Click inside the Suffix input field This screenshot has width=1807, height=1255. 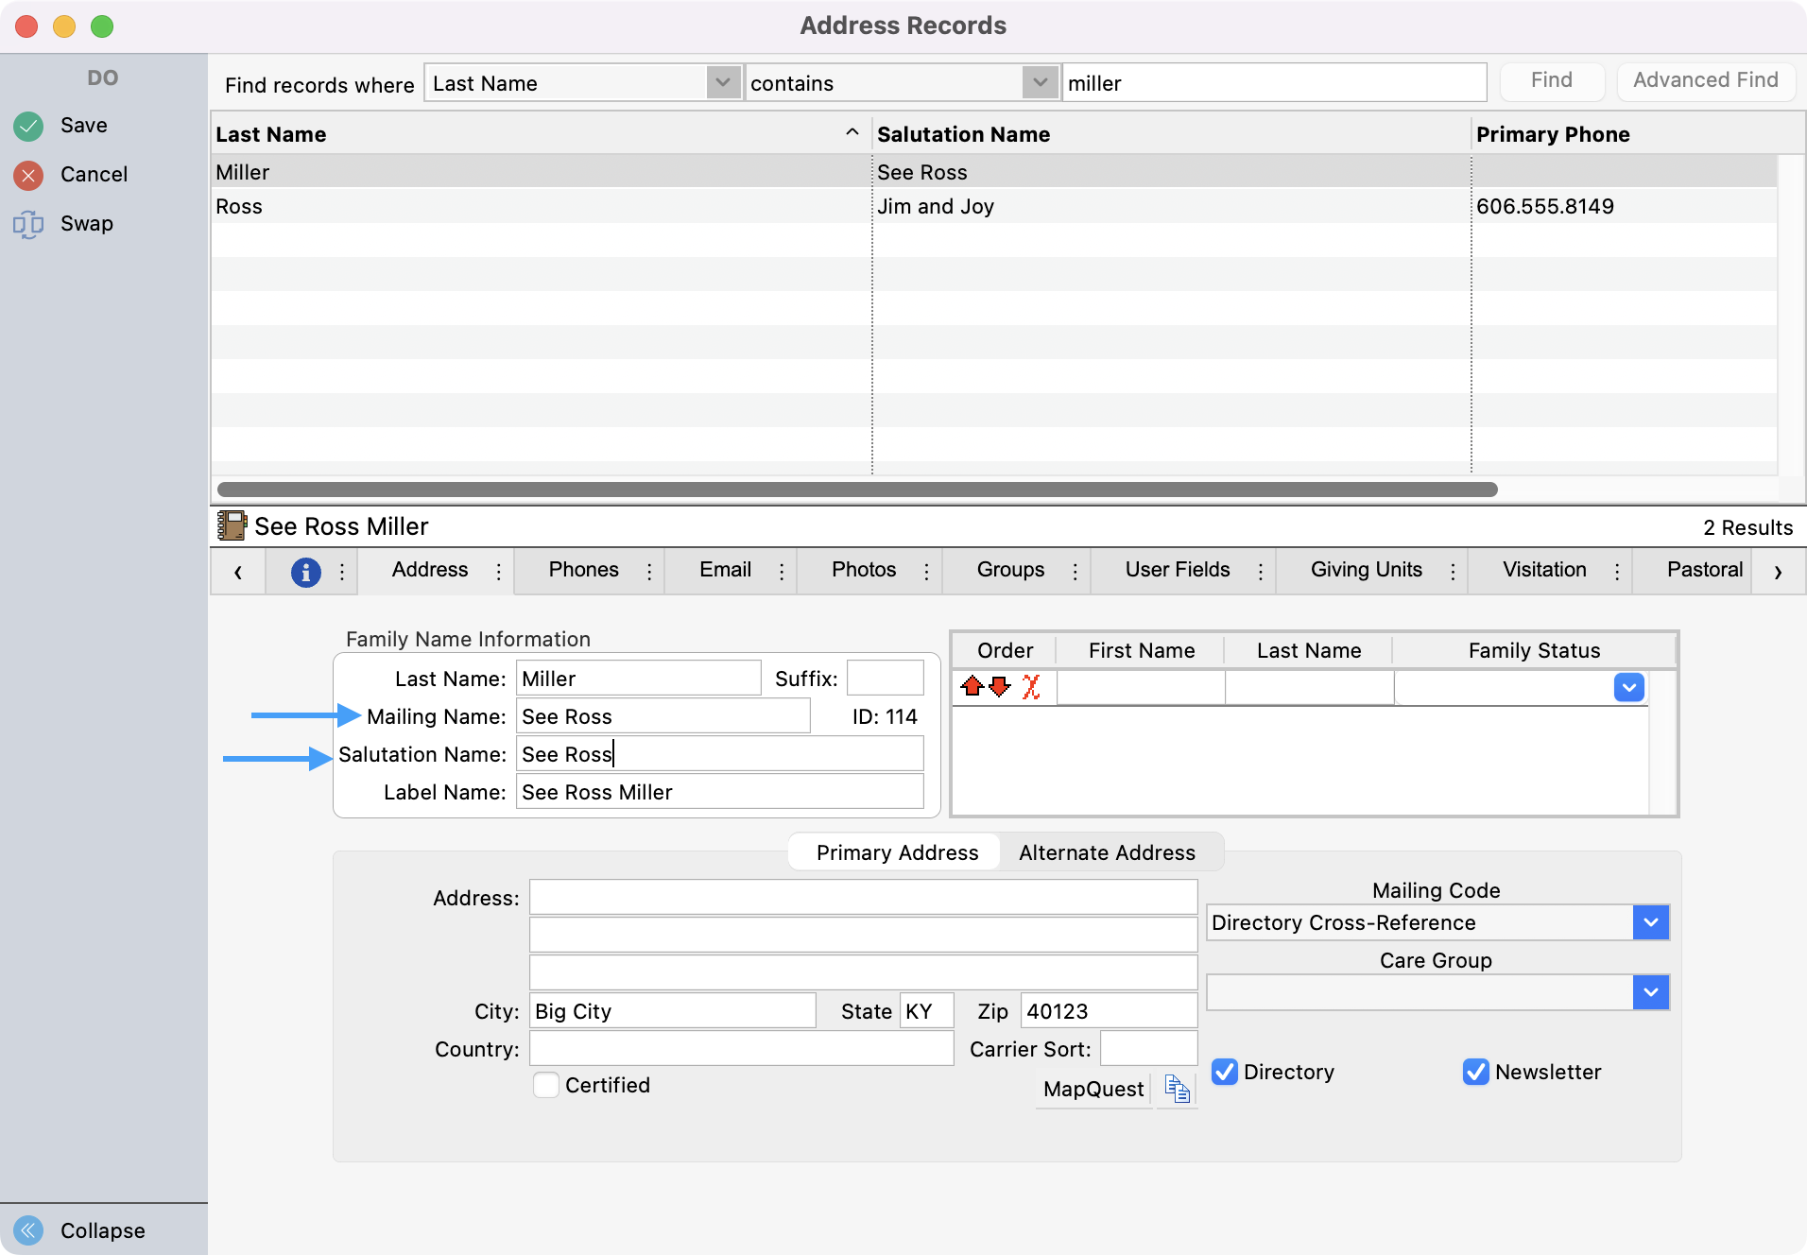884,678
